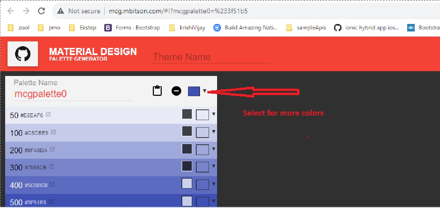The height and width of the screenshot is (208, 440).
Task: Open external link icon next to #5C6BC0
Action: coord(53,184)
